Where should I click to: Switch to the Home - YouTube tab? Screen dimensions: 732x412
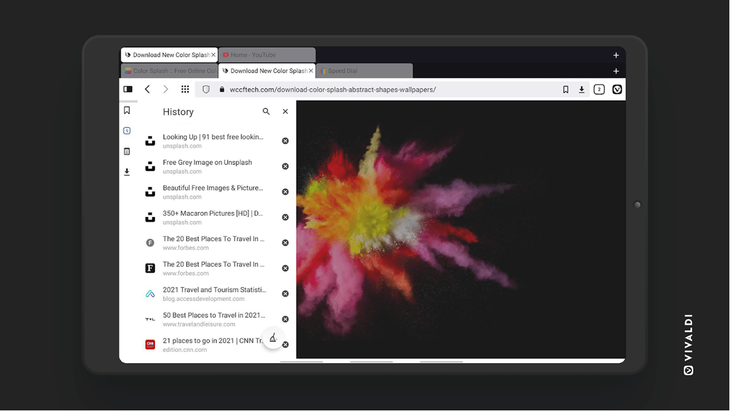click(x=267, y=55)
